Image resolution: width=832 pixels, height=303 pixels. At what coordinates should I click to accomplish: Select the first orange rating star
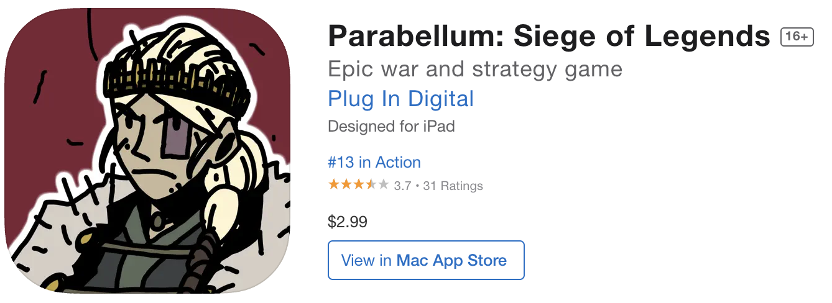point(334,184)
